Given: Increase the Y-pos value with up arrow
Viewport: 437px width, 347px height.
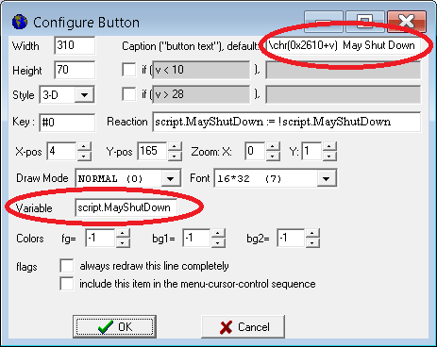Looking at the screenshot, I should [175, 147].
